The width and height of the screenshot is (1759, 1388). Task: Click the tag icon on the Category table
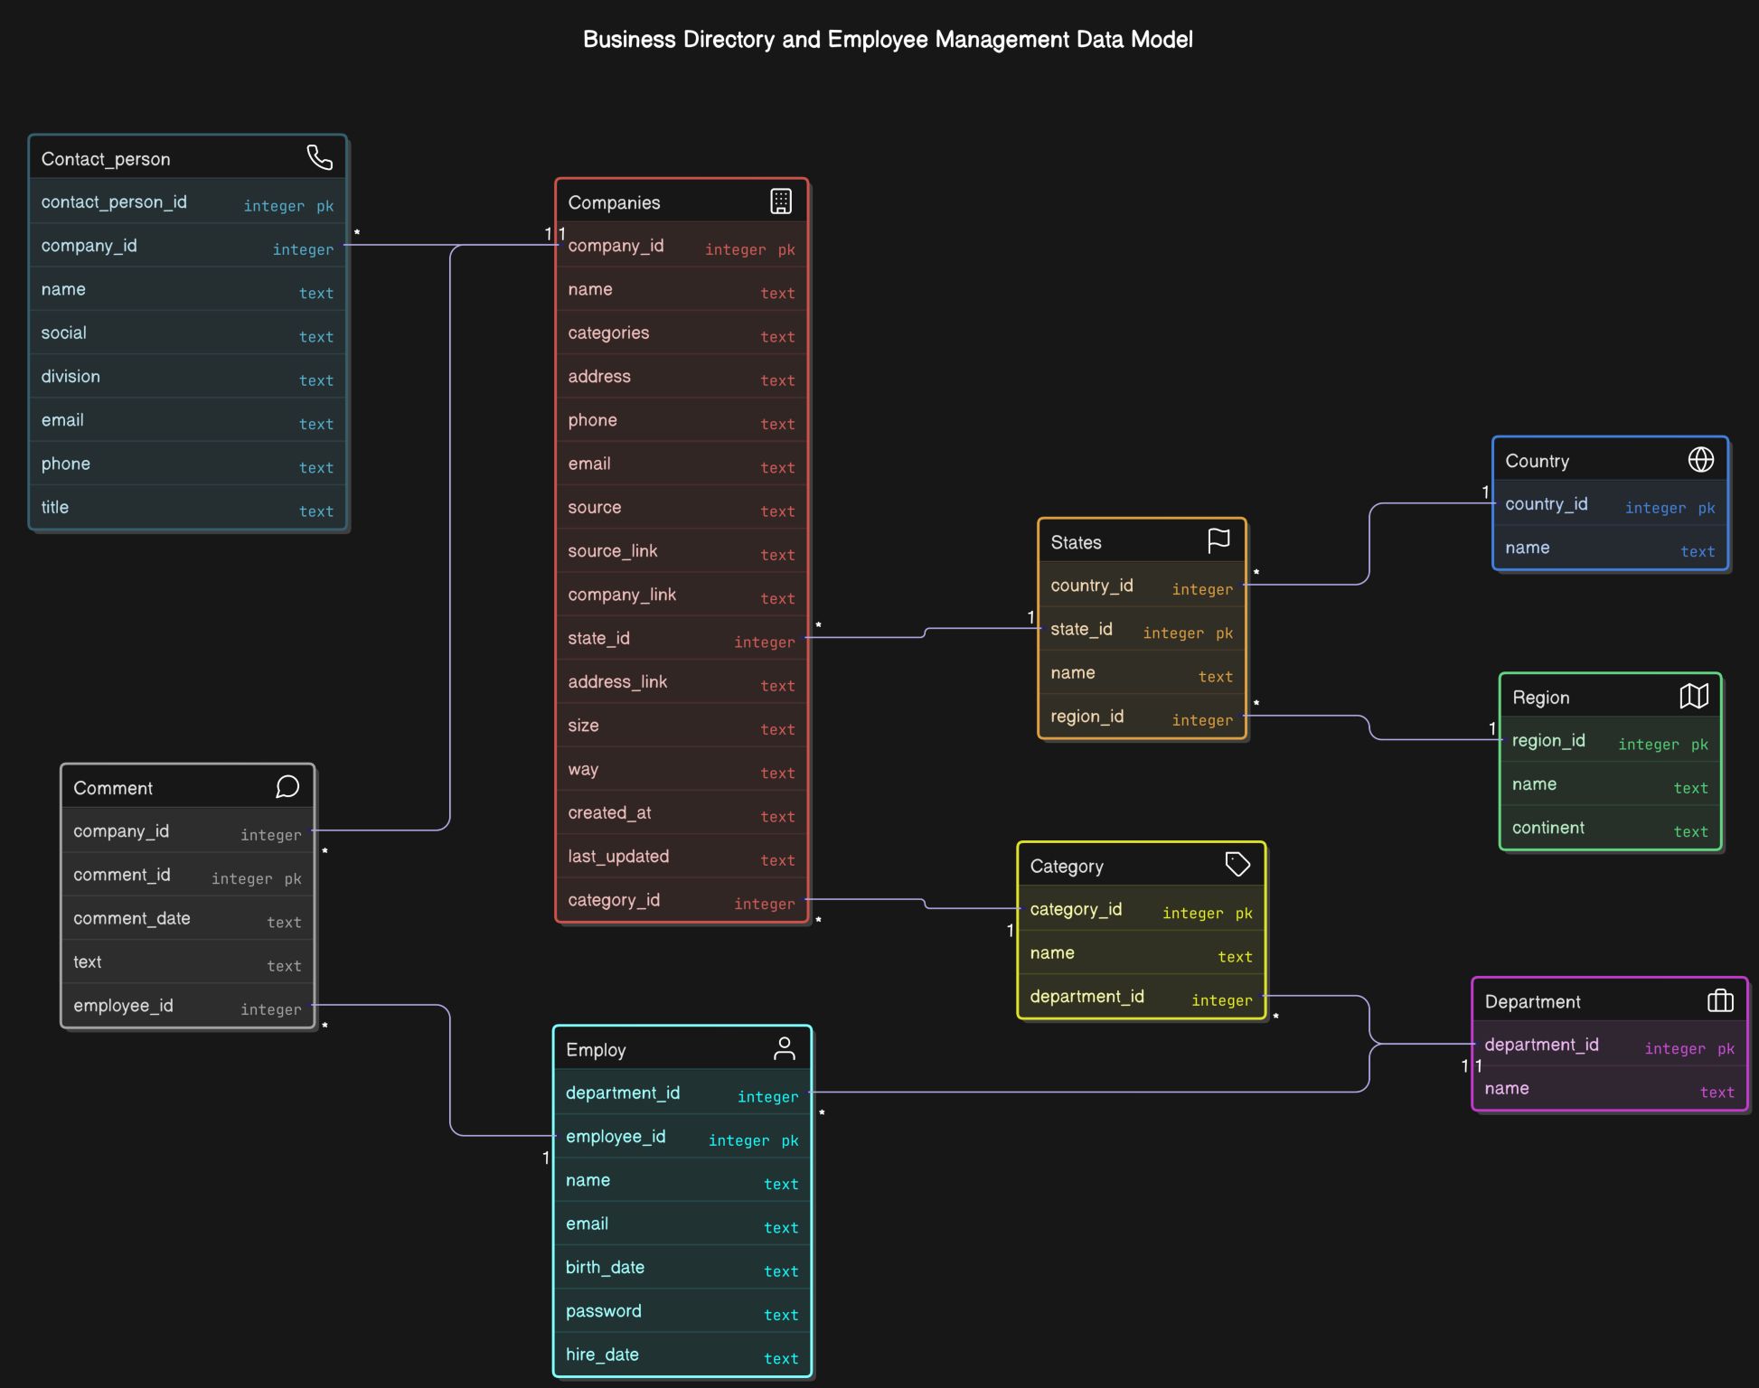click(1237, 863)
